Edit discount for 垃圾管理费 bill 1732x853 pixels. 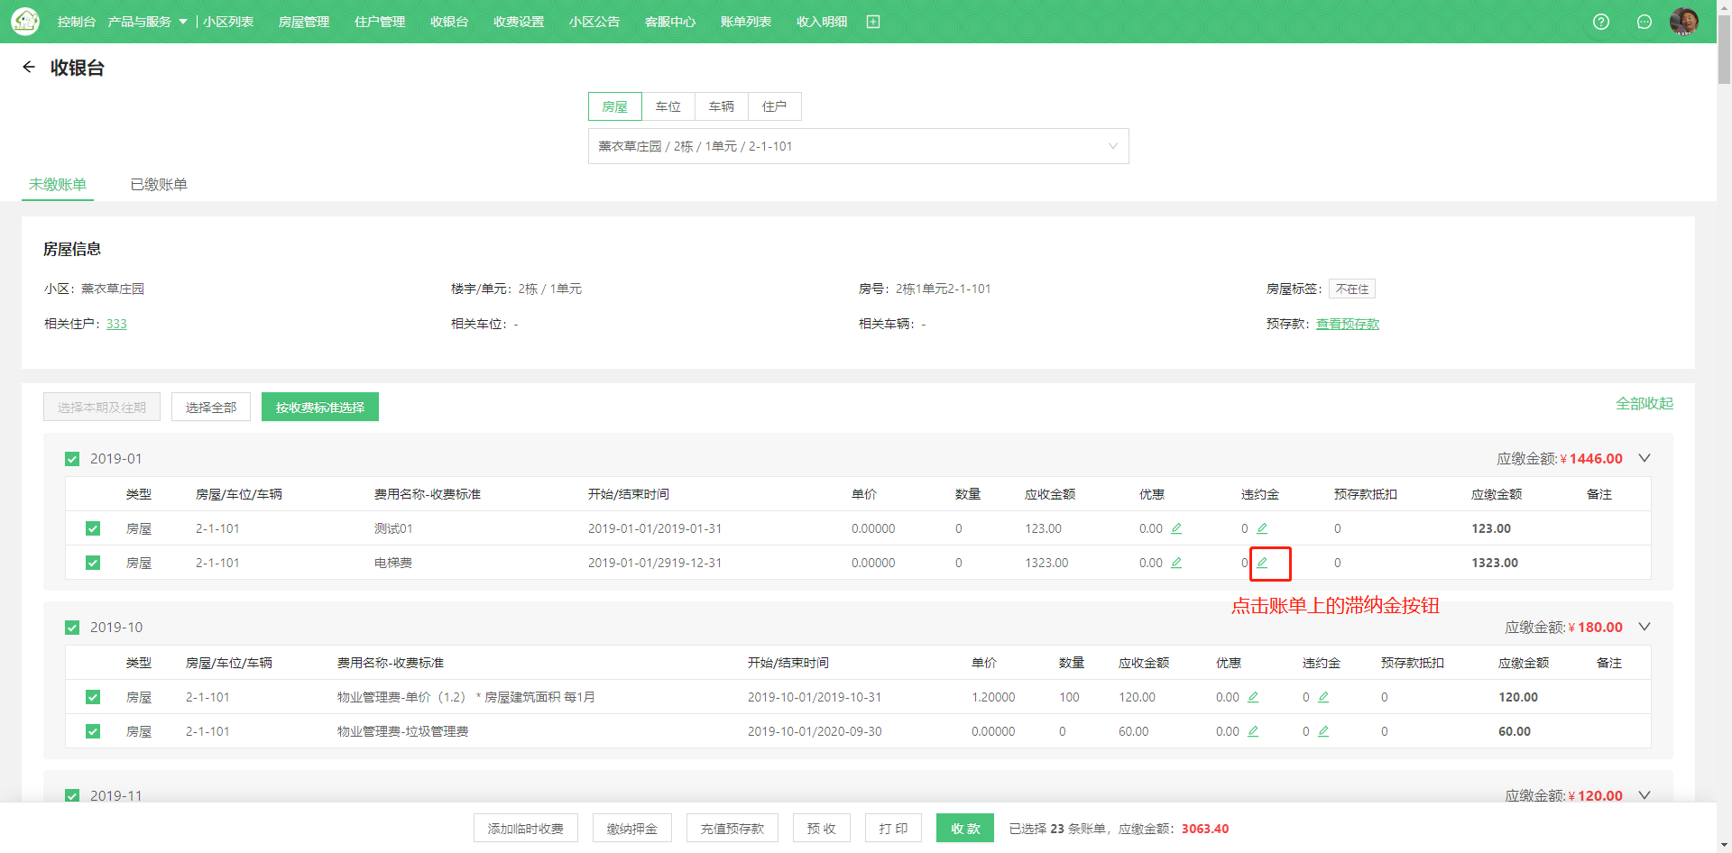click(x=1253, y=731)
